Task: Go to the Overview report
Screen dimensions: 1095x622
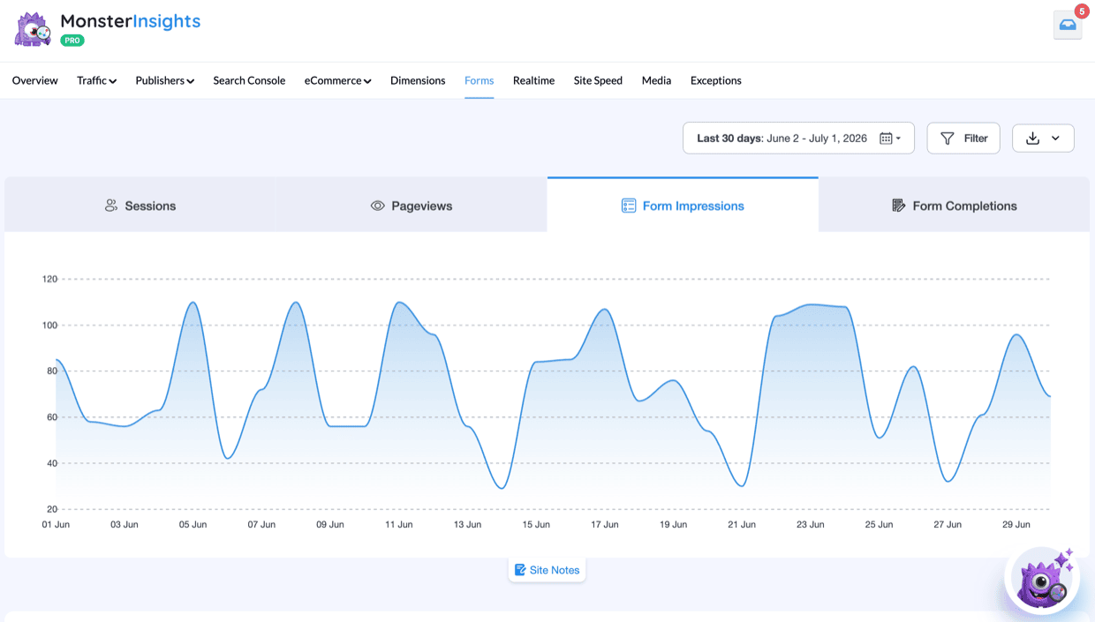Action: point(35,80)
